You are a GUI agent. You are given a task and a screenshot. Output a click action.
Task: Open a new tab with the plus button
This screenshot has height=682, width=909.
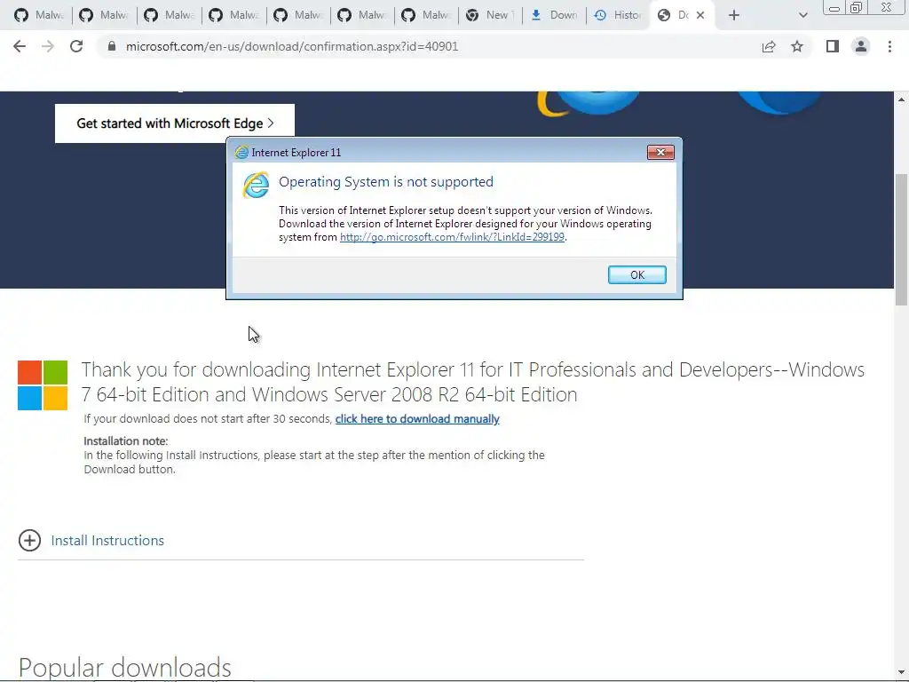[734, 15]
